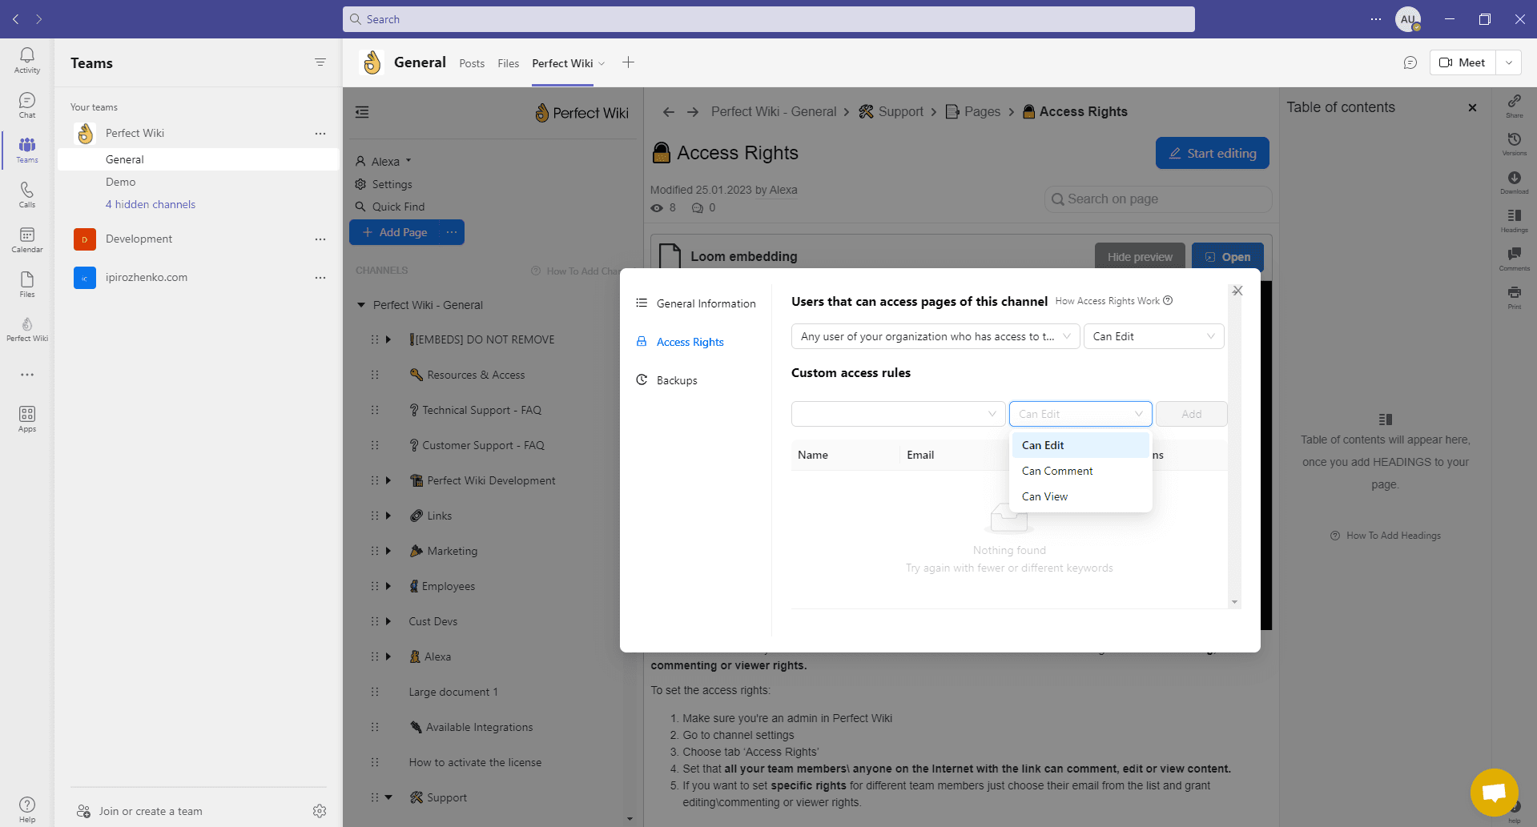The width and height of the screenshot is (1537, 827).
Task: Open How Access Rights Work help link
Action: click(x=1113, y=301)
